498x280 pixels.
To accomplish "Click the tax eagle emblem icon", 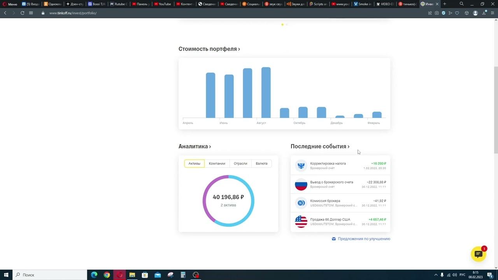I will pyautogui.click(x=301, y=166).
